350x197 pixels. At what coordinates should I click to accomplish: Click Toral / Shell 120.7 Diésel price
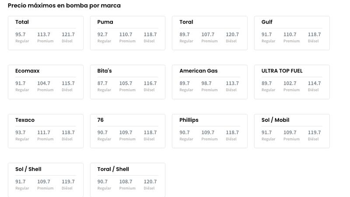click(150, 182)
